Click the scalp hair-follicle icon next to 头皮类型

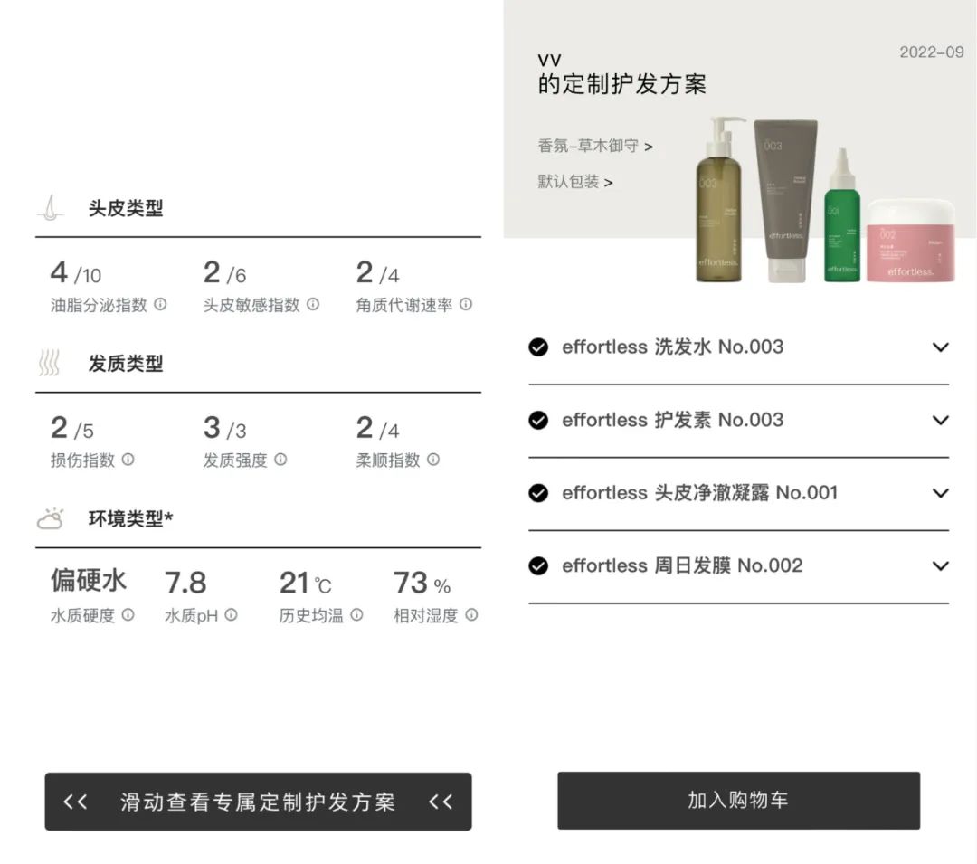pos(50,207)
